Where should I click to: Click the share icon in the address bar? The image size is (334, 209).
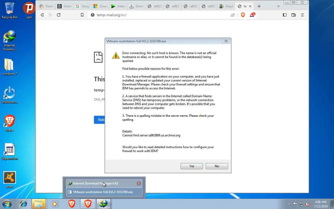[233, 15]
